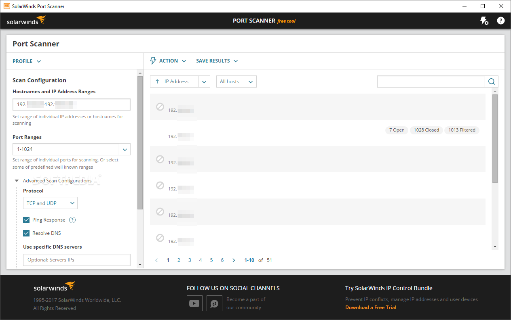Open the YouTube social channel icon
This screenshot has height=320, width=511.
[194, 303]
